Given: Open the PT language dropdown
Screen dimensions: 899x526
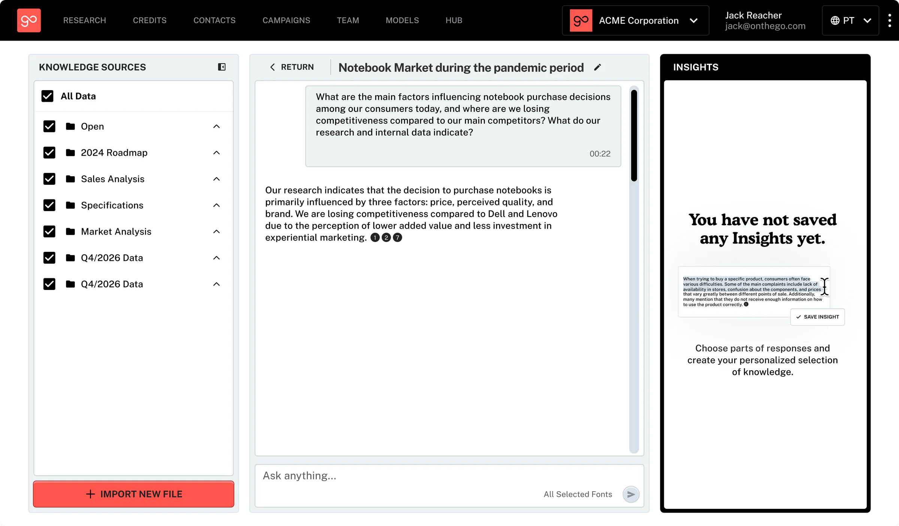Looking at the screenshot, I should (x=850, y=20).
